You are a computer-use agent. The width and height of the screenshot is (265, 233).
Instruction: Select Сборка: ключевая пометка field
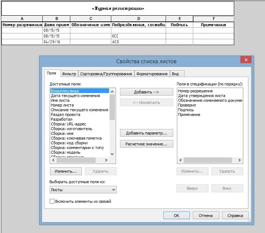click(80, 138)
